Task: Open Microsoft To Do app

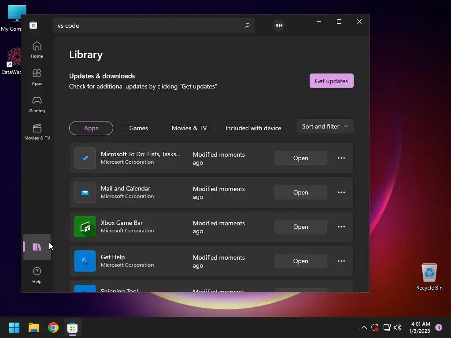Action: pyautogui.click(x=300, y=158)
